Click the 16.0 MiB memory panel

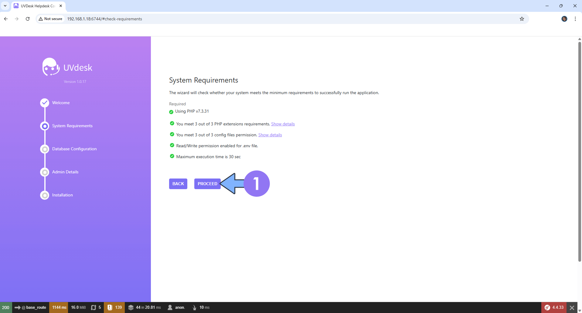pyautogui.click(x=78, y=308)
